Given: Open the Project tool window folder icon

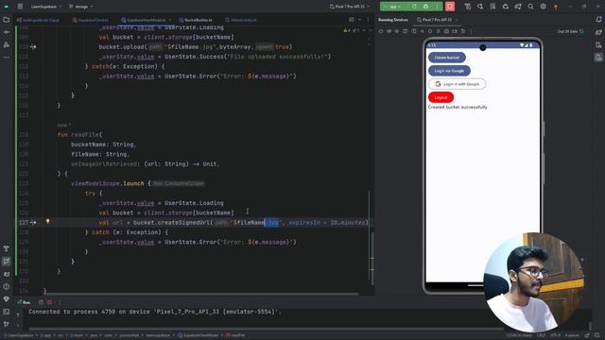Looking at the screenshot, I should pos(7,20).
